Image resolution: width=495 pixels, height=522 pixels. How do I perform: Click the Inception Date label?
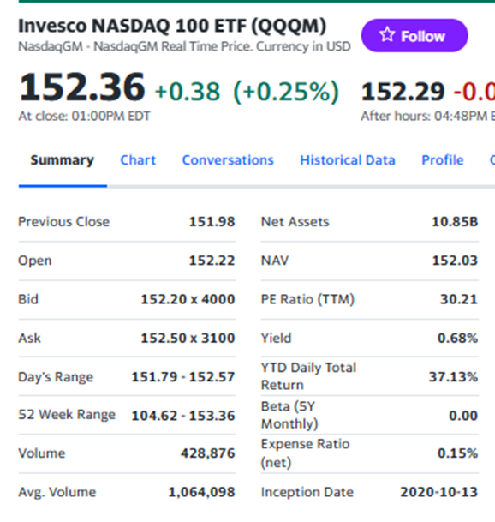(x=307, y=492)
